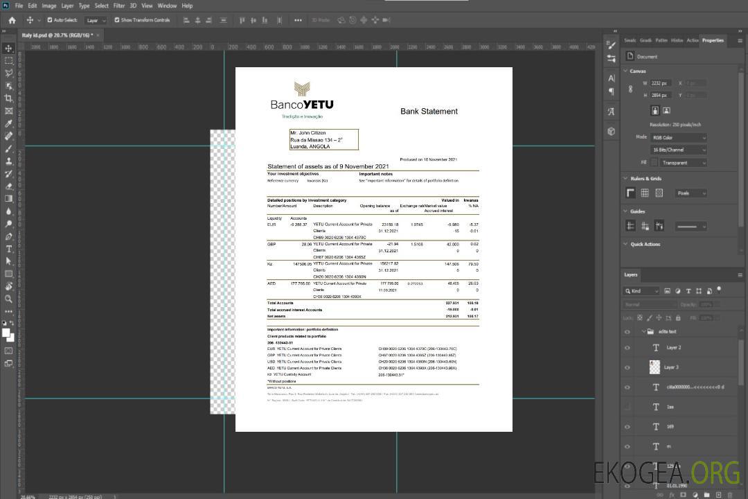Image resolution: width=748 pixels, height=499 pixels.
Task: Hide the Layer 3 layer
Action: tap(627, 368)
